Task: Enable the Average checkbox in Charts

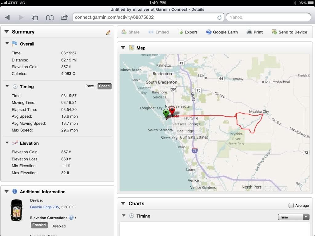Action: click(x=291, y=206)
